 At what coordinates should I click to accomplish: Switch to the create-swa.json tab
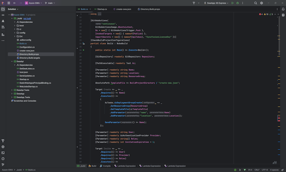coord(124,9)
